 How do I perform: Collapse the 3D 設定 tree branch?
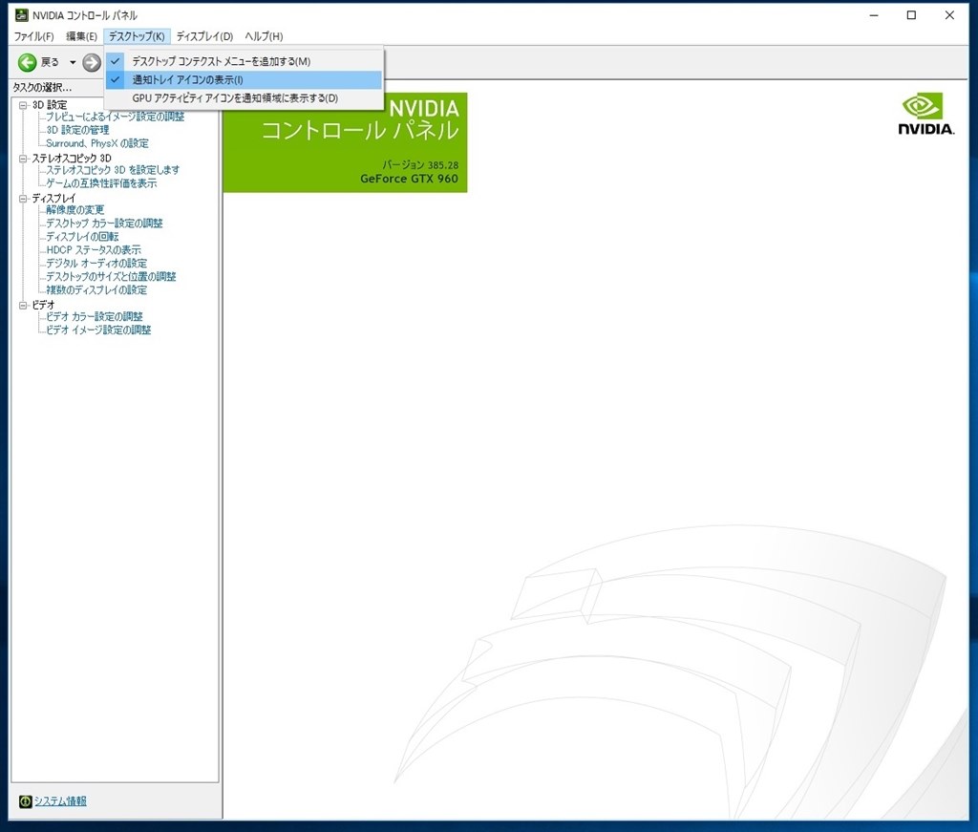[22, 105]
